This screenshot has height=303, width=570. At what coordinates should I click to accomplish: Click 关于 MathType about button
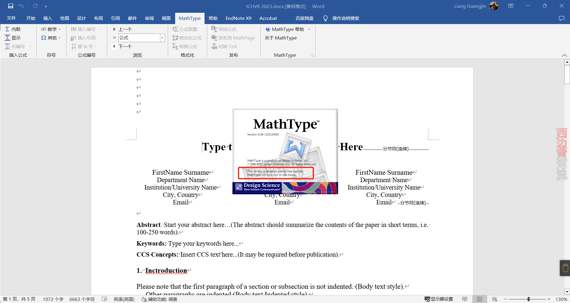tap(281, 38)
